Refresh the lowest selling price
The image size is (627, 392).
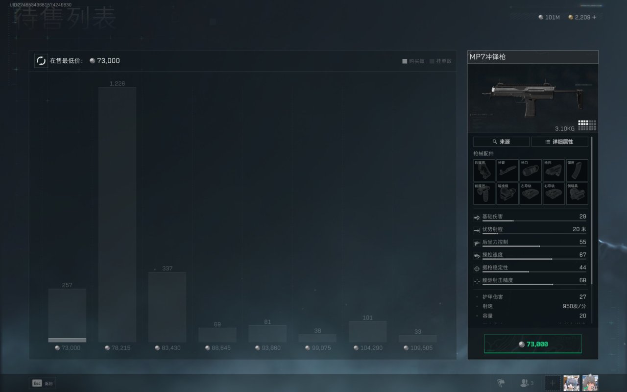41,61
